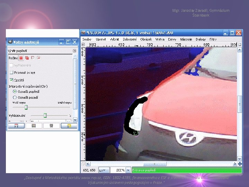Open the Soubor menu
Screen dimensions: 249x187
click(87, 39)
